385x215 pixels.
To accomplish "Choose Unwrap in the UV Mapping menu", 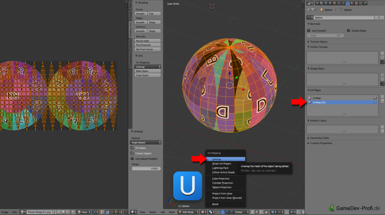I will click(x=226, y=159).
